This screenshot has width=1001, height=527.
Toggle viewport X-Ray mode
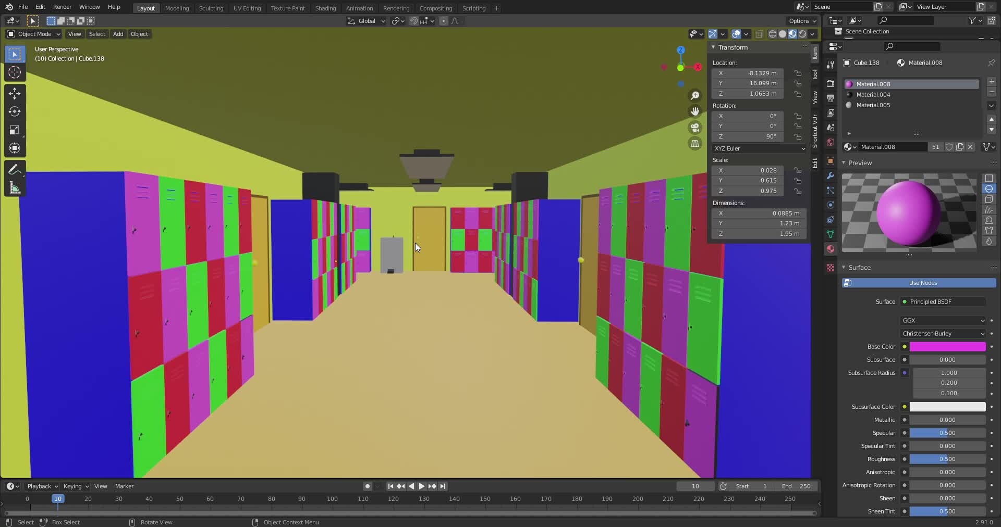point(760,34)
